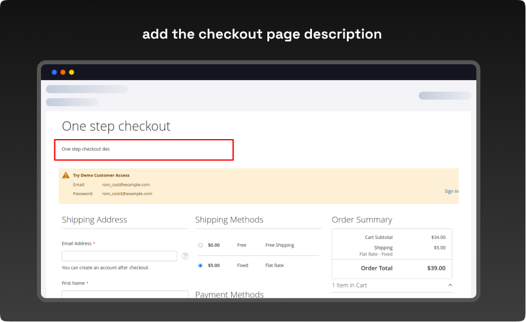
Task: Click the warning triangle icon in demo notice
Action: coord(66,175)
